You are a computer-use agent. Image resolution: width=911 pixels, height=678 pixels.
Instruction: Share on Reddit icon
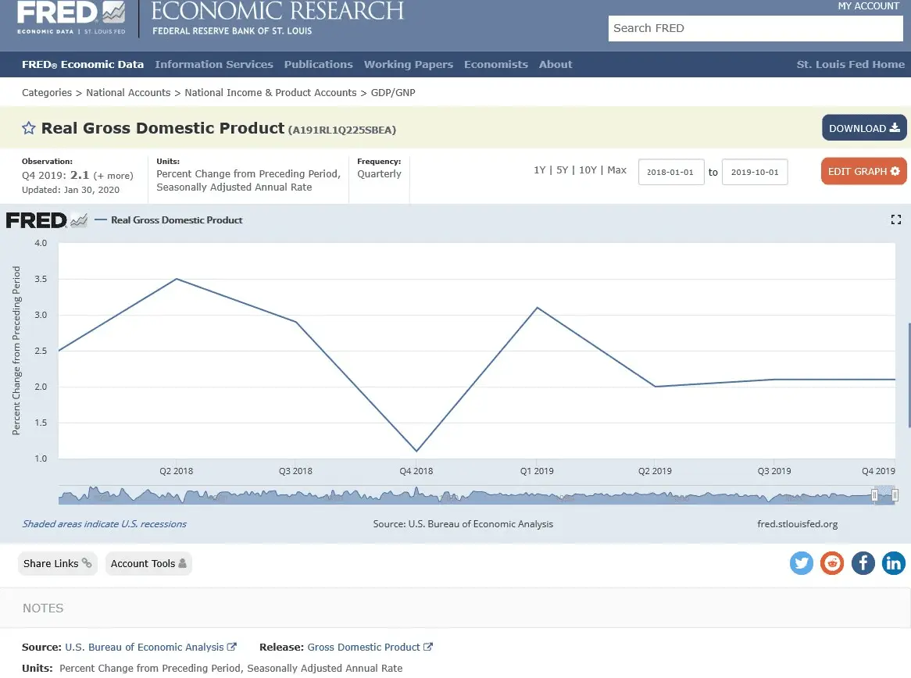pos(832,563)
